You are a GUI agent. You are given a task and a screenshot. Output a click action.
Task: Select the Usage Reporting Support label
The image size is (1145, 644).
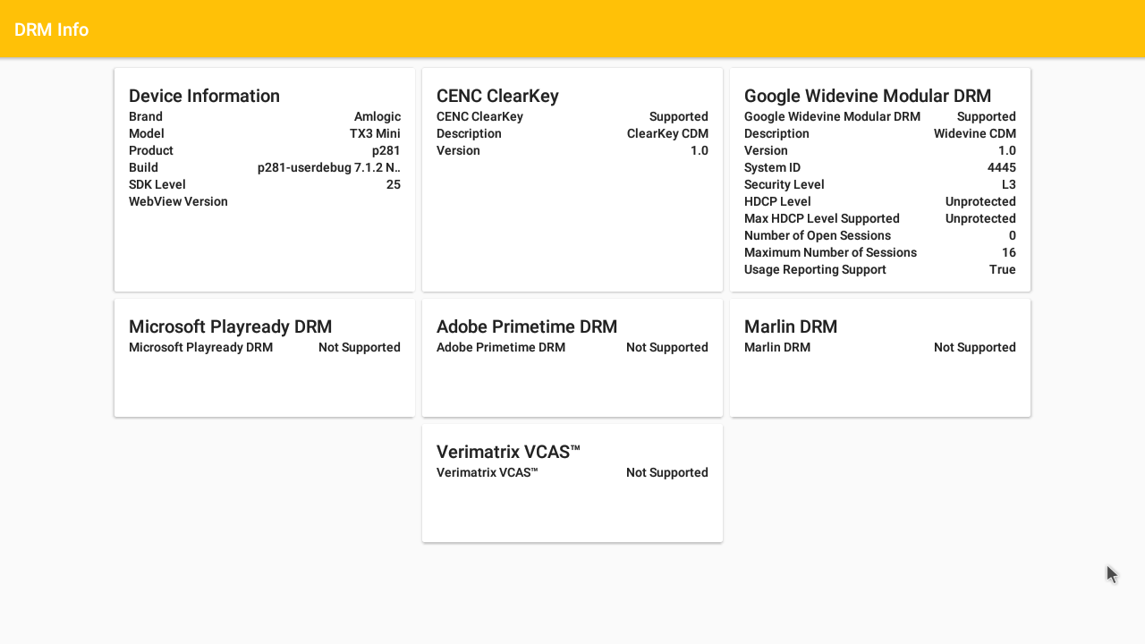click(815, 269)
